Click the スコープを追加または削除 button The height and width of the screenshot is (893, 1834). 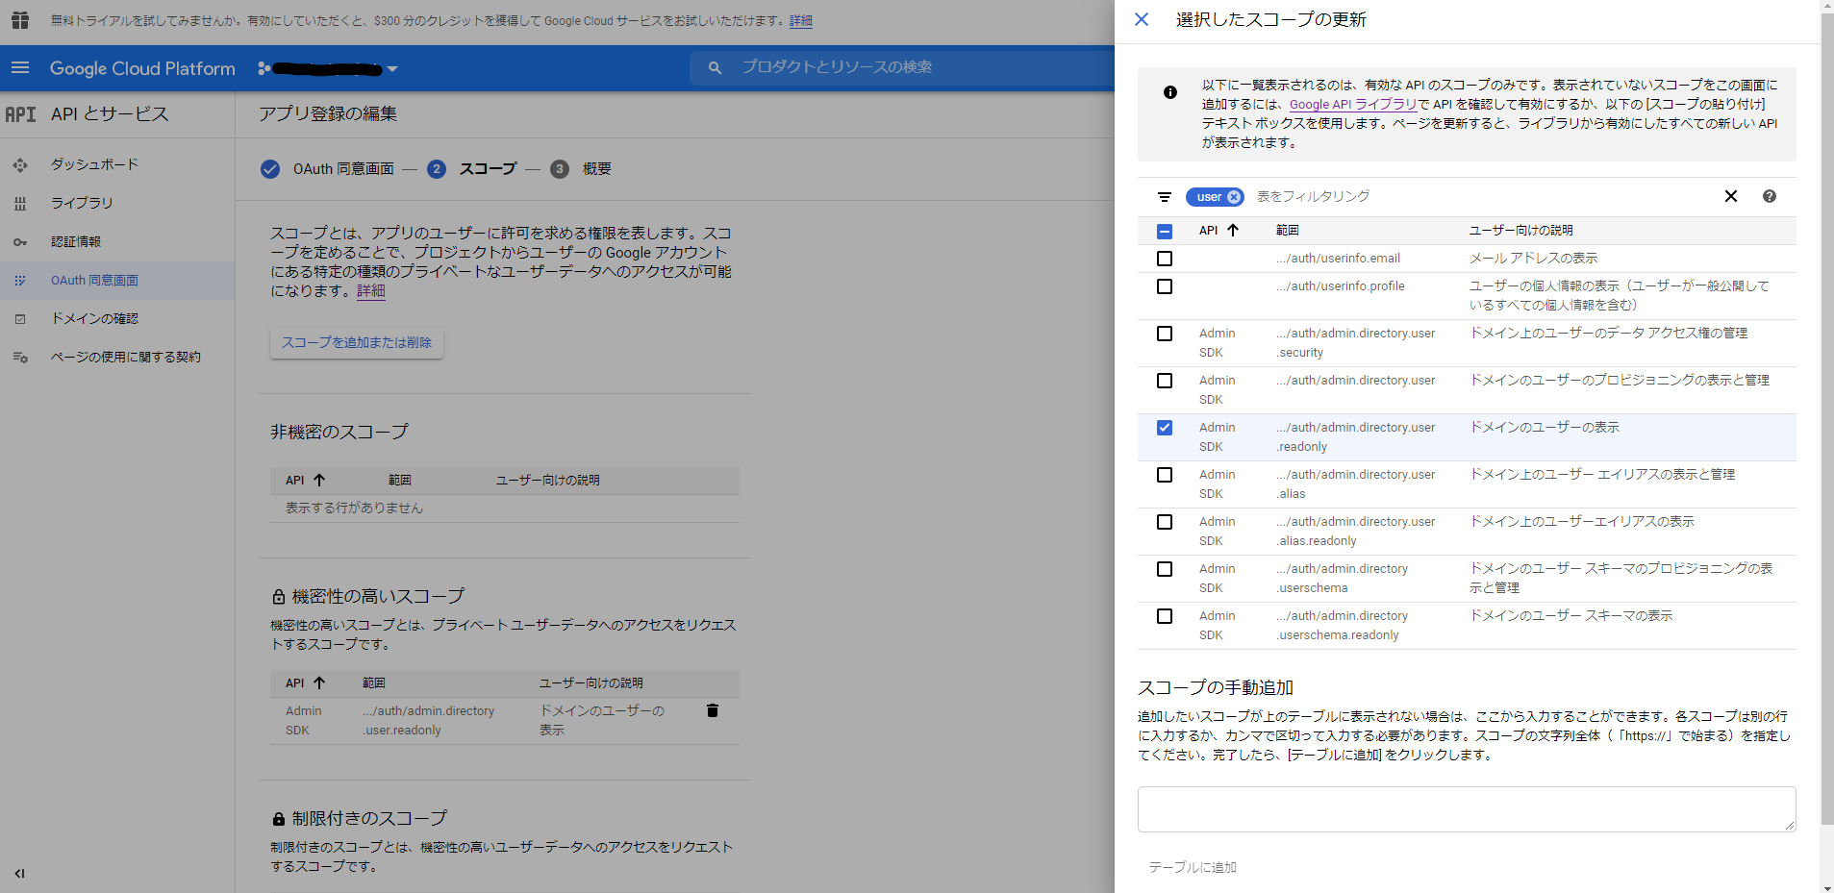click(357, 343)
